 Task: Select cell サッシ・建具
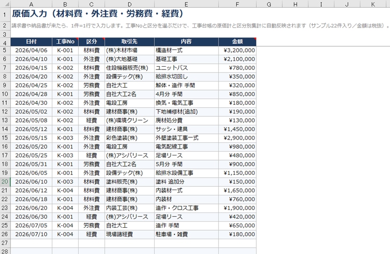[x=186, y=129]
